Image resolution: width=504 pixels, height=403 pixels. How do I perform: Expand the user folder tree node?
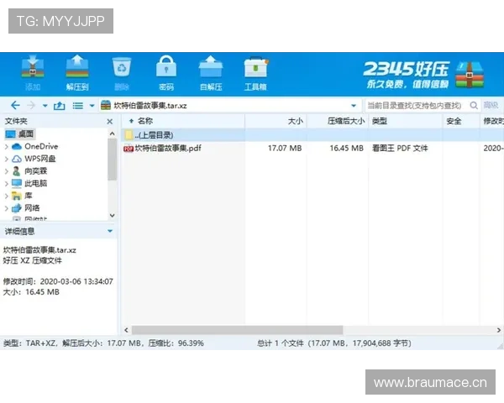[7, 171]
